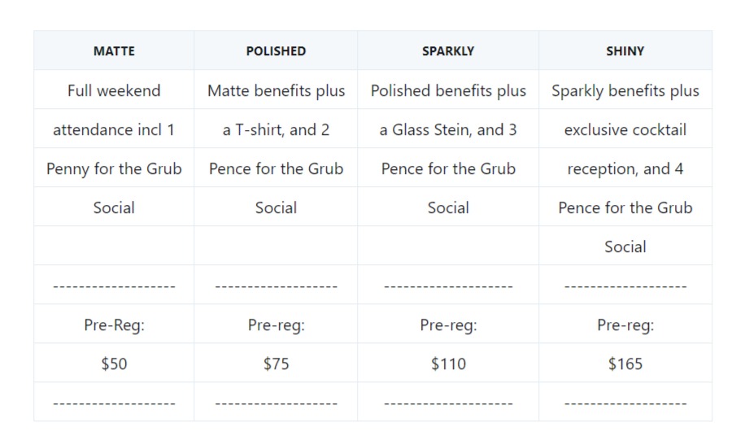Viewport: 745px width, 444px height.
Task: Select the "Polished benefits plus" cell
Action: pos(448,90)
